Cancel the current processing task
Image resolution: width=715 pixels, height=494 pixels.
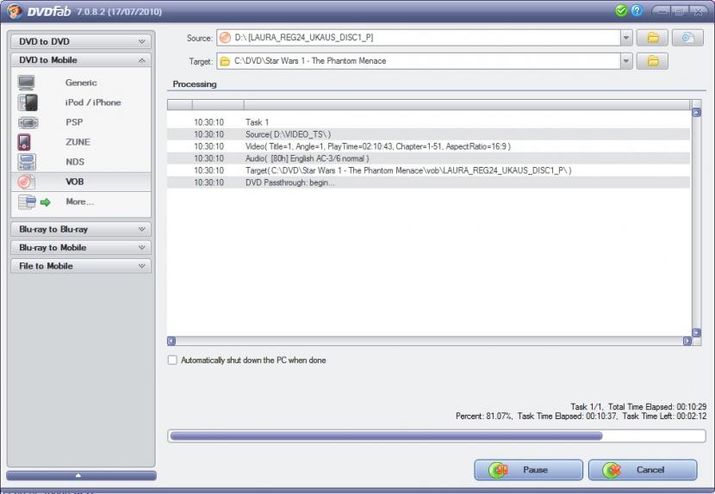643,469
